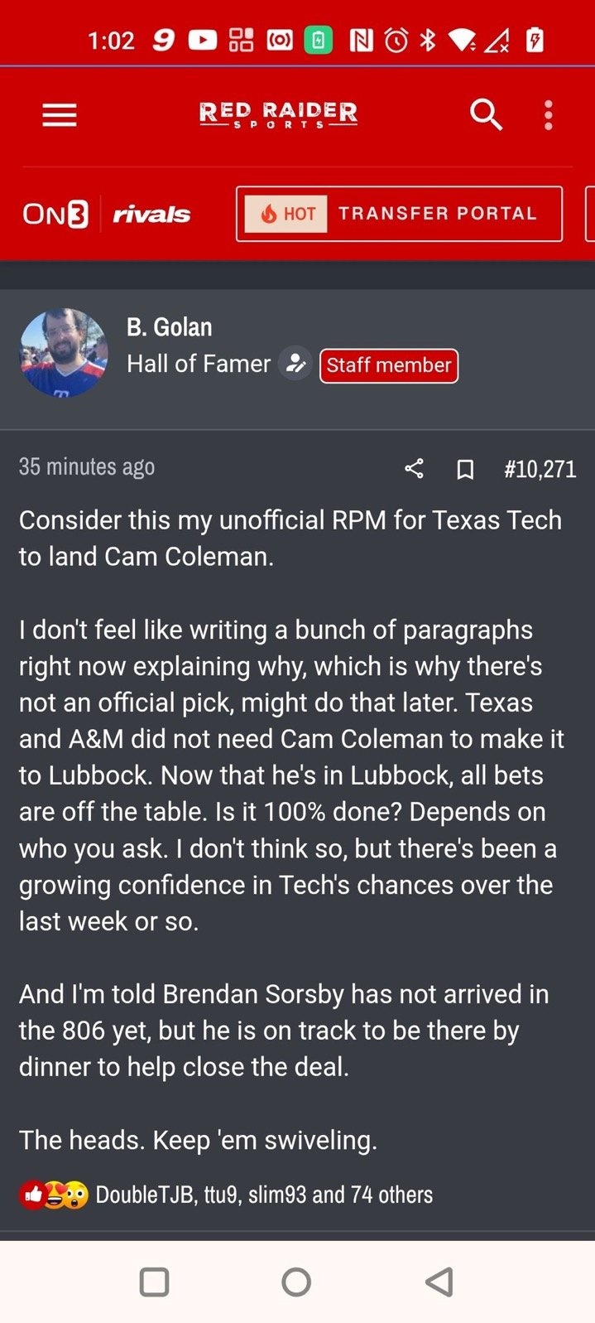The height and width of the screenshot is (1323, 595).
Task: Tap the thread starter badge icon
Action: tap(295, 364)
